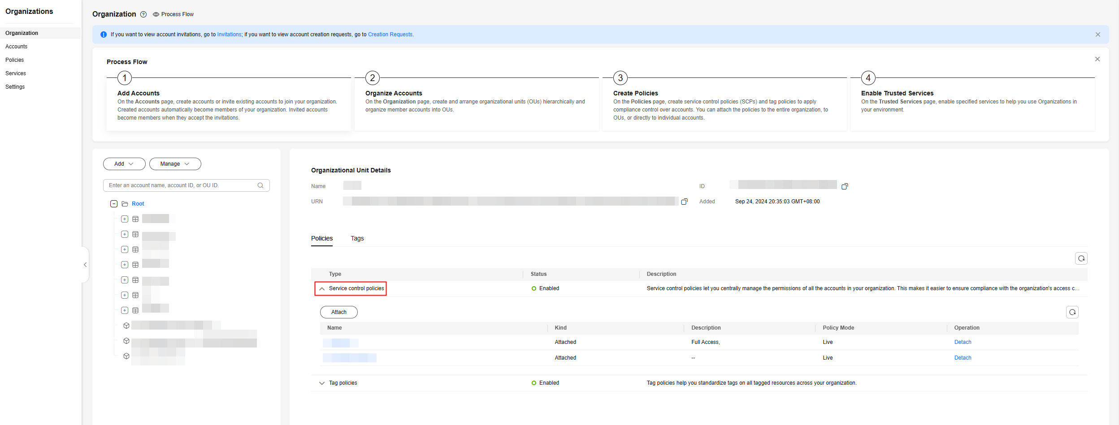Refresh the policy types table
The image size is (1119, 425).
[1081, 258]
